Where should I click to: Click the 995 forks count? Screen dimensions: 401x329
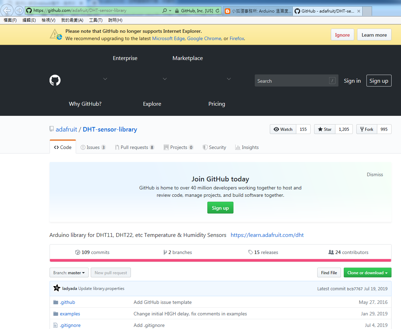coord(384,129)
